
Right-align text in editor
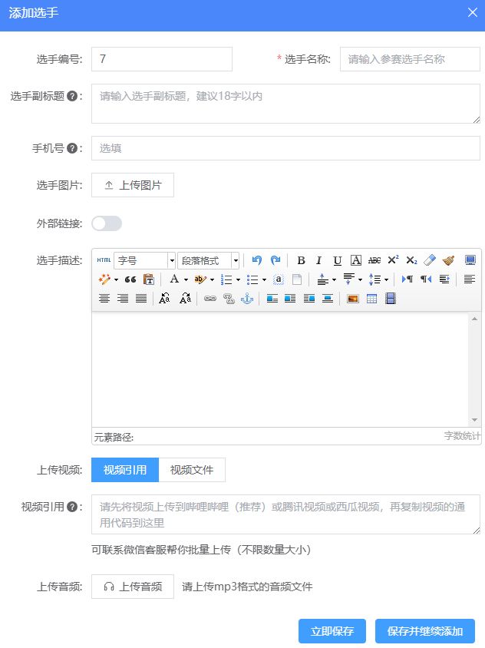tap(123, 299)
